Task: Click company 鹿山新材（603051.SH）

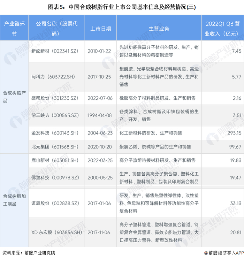Action: (55, 160)
